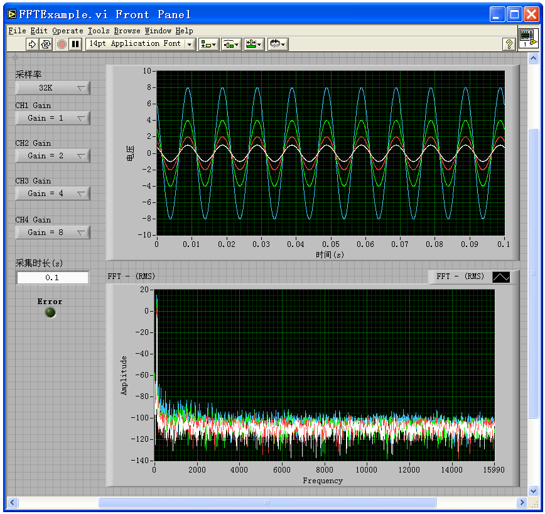Screen dimensions: 545x514
Task: Open the 采样率 sample rate dropdown
Action: click(x=53, y=88)
